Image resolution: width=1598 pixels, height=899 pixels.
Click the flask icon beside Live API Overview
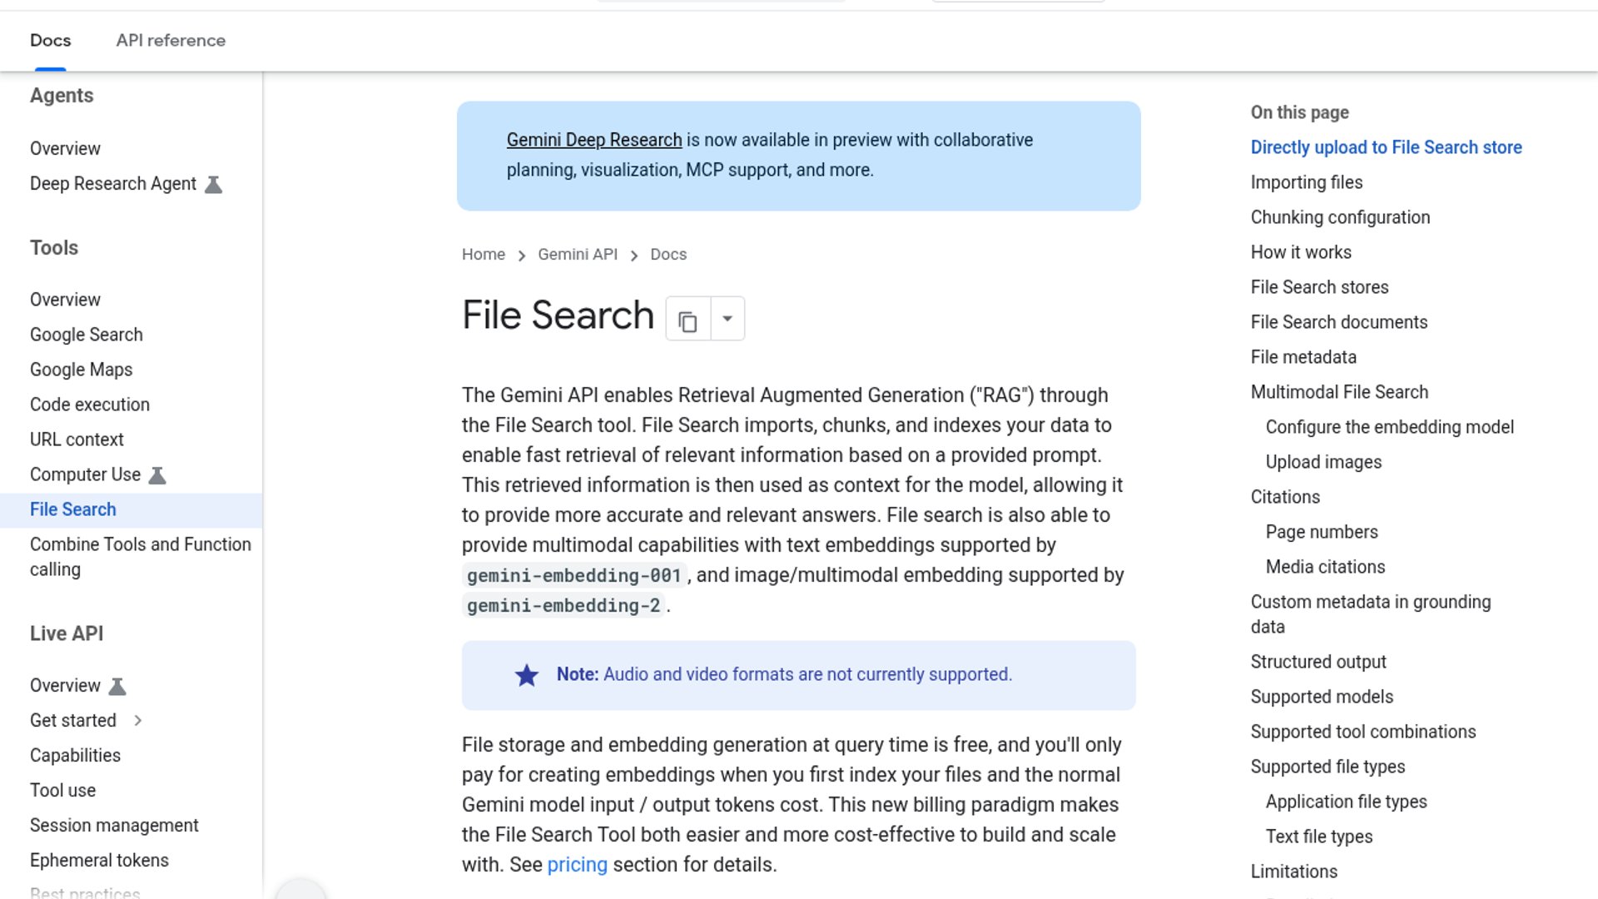click(x=117, y=686)
